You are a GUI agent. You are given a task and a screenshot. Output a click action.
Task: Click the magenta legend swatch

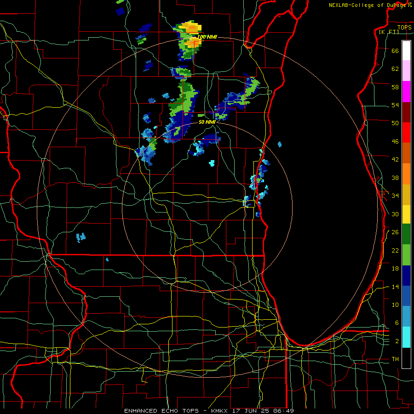(x=406, y=92)
